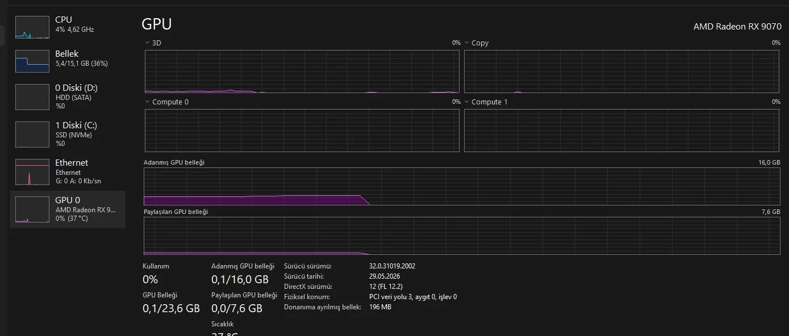Click the '7,6 GB' shared memory maximum
789x336 pixels.
pyautogui.click(x=771, y=212)
